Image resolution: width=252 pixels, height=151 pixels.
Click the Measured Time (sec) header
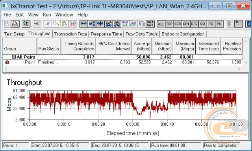point(208,46)
